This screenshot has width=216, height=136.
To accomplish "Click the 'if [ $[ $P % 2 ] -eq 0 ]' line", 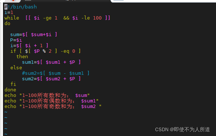I will pyautogui.click(x=45, y=51).
